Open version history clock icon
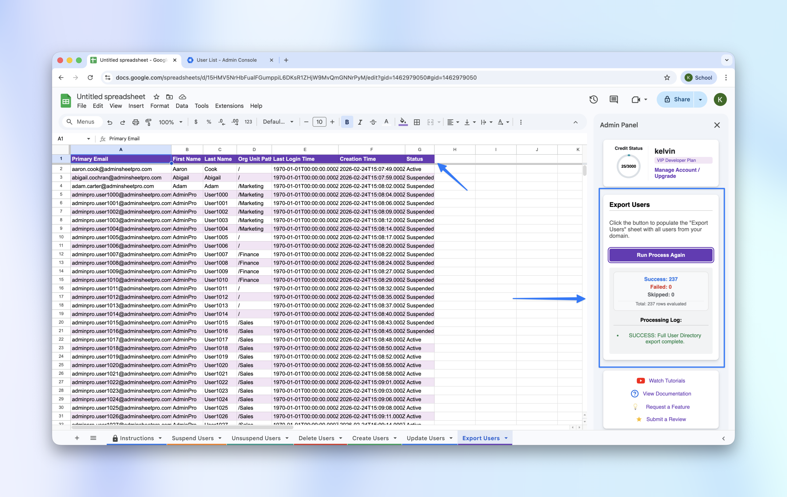Viewport: 787px width, 497px height. pyautogui.click(x=593, y=99)
